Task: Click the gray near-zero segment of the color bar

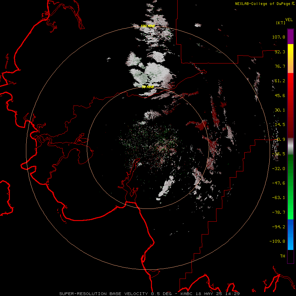Action: pyautogui.click(x=290, y=146)
